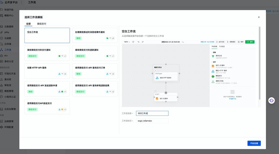
Task: Open the 100% zoom dropdown in preview
Action: (127, 42)
